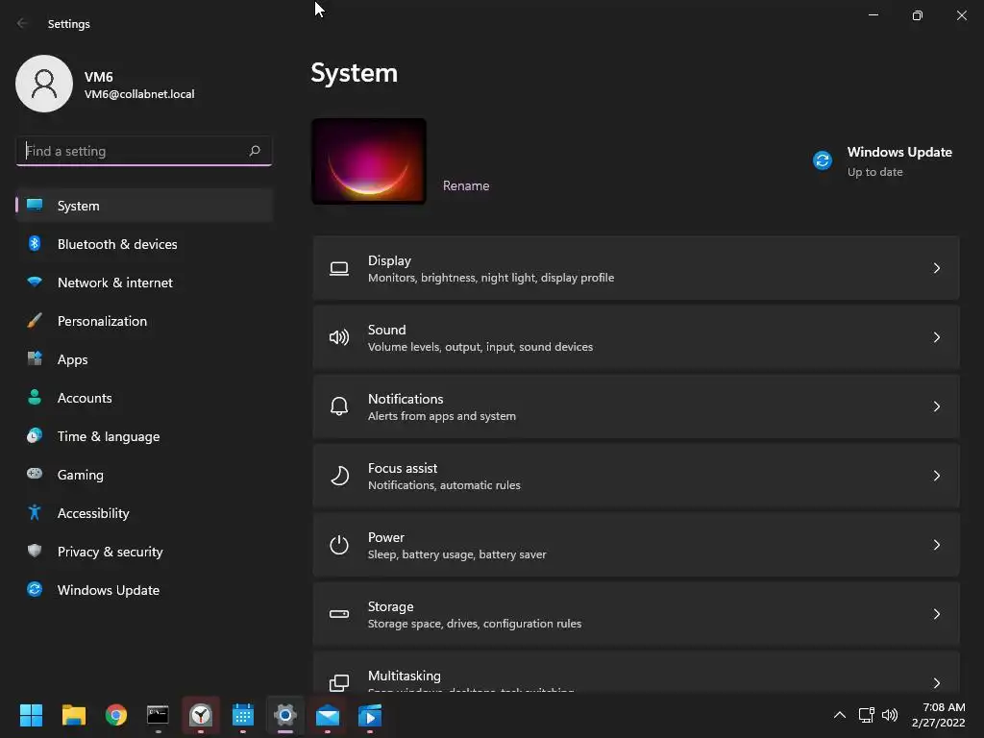The width and height of the screenshot is (984, 738).
Task: Click the VM6@collabnet.local account text
Action: [139, 94]
